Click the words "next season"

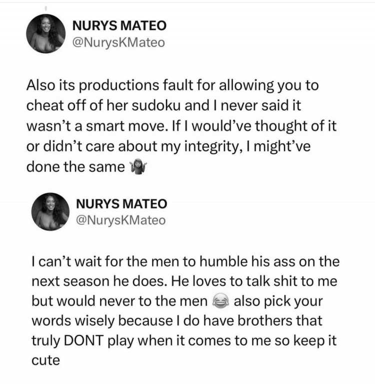point(70,281)
